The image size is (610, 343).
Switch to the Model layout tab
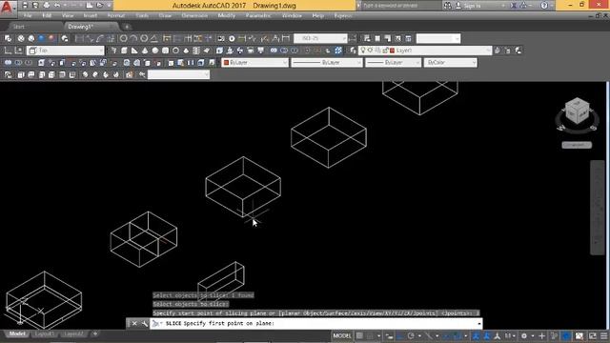tap(17, 334)
